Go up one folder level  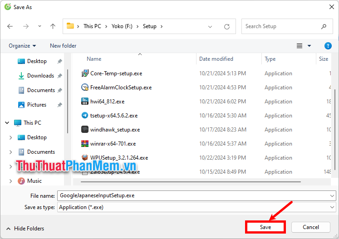[x=53, y=26]
